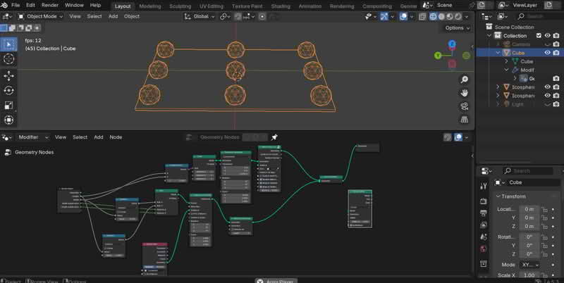Screen dimensions: 564x283
Task: Open the Render menu
Action: pyautogui.click(x=49, y=5)
